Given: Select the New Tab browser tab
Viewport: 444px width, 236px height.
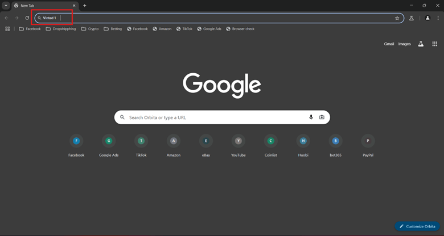Looking at the screenshot, I should pyautogui.click(x=45, y=6).
